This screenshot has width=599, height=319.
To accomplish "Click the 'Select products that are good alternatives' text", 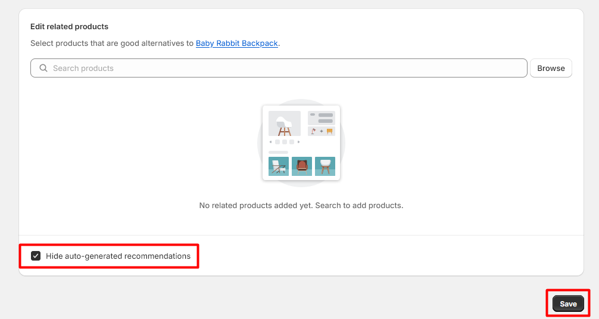I will click(112, 44).
